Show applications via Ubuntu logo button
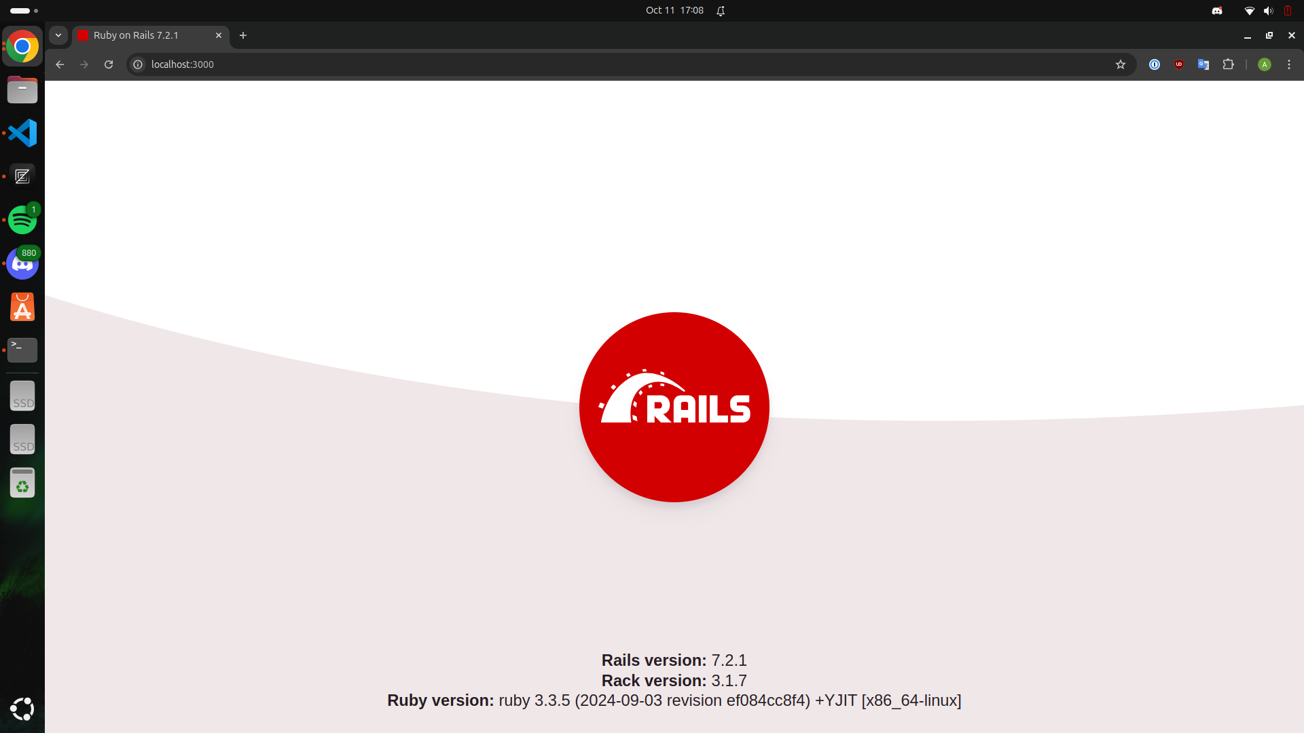1304x733 pixels. [22, 709]
